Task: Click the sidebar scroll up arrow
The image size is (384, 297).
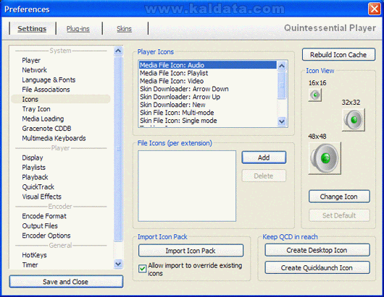Action: [118, 51]
